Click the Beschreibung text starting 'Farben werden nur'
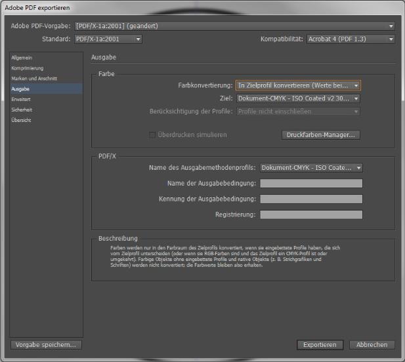 225,256
